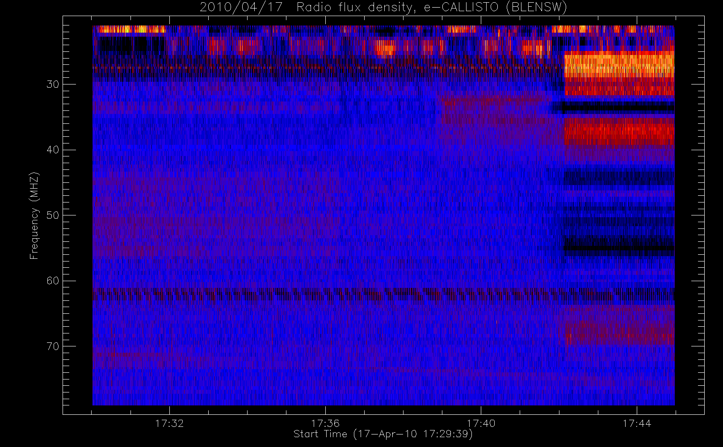Image resolution: width=723 pixels, height=447 pixels.
Task: Click the 70 MHz frequency tick label
Action: 53,346
